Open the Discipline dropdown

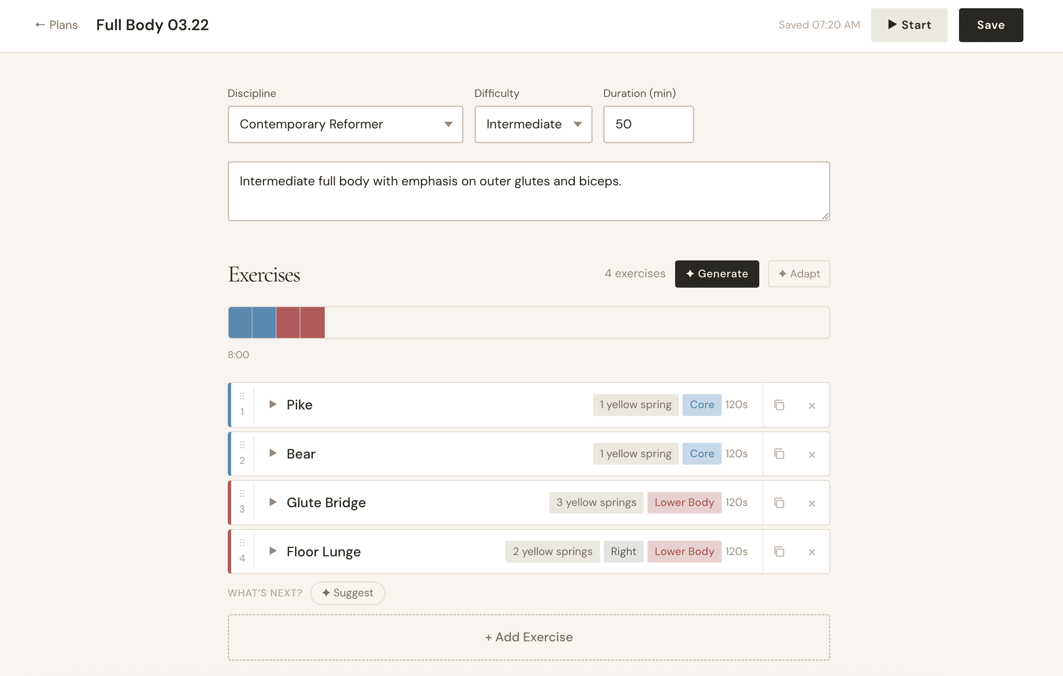pyautogui.click(x=345, y=124)
